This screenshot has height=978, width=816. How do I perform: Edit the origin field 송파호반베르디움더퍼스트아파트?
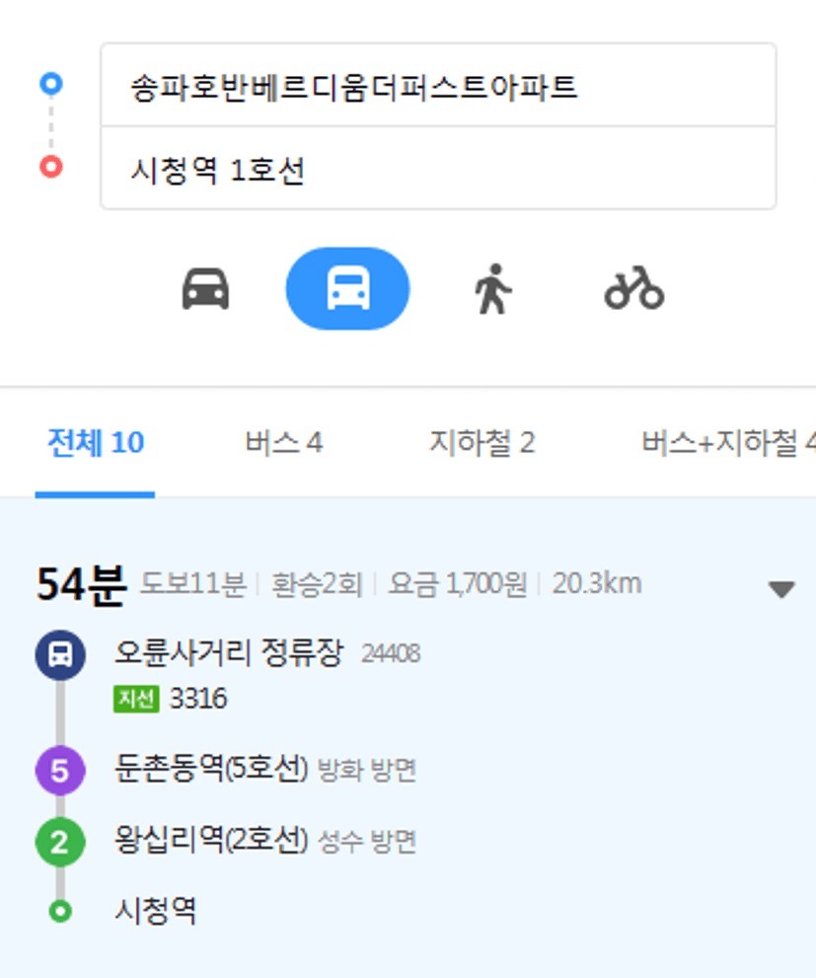[438, 86]
